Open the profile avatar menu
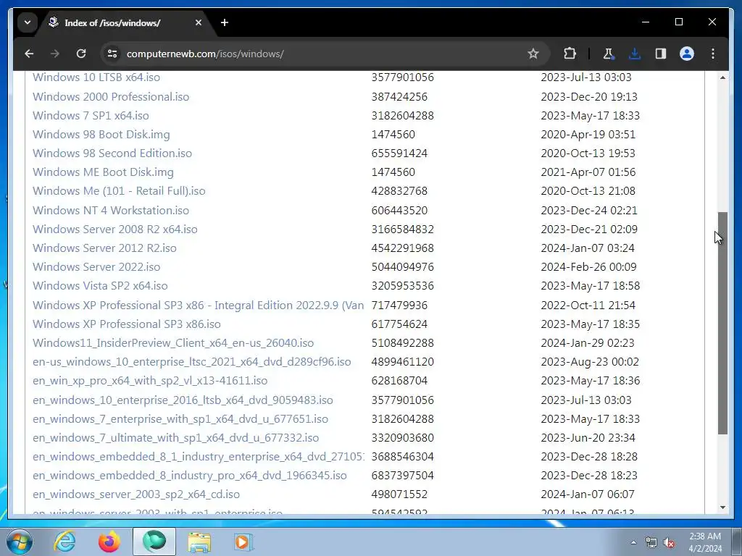 click(687, 54)
